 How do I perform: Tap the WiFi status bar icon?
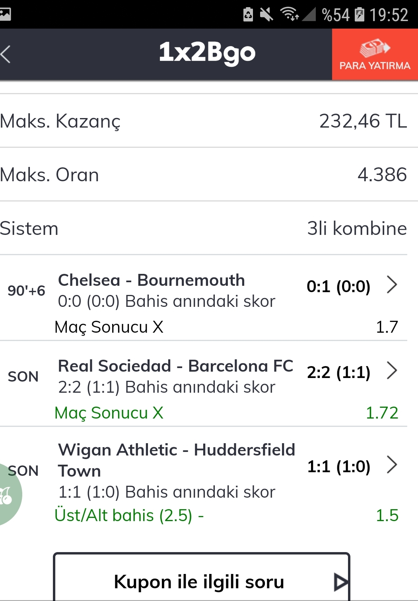(x=290, y=14)
